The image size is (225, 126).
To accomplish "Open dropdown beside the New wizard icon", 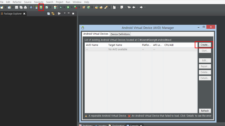I will [x=5, y=7].
